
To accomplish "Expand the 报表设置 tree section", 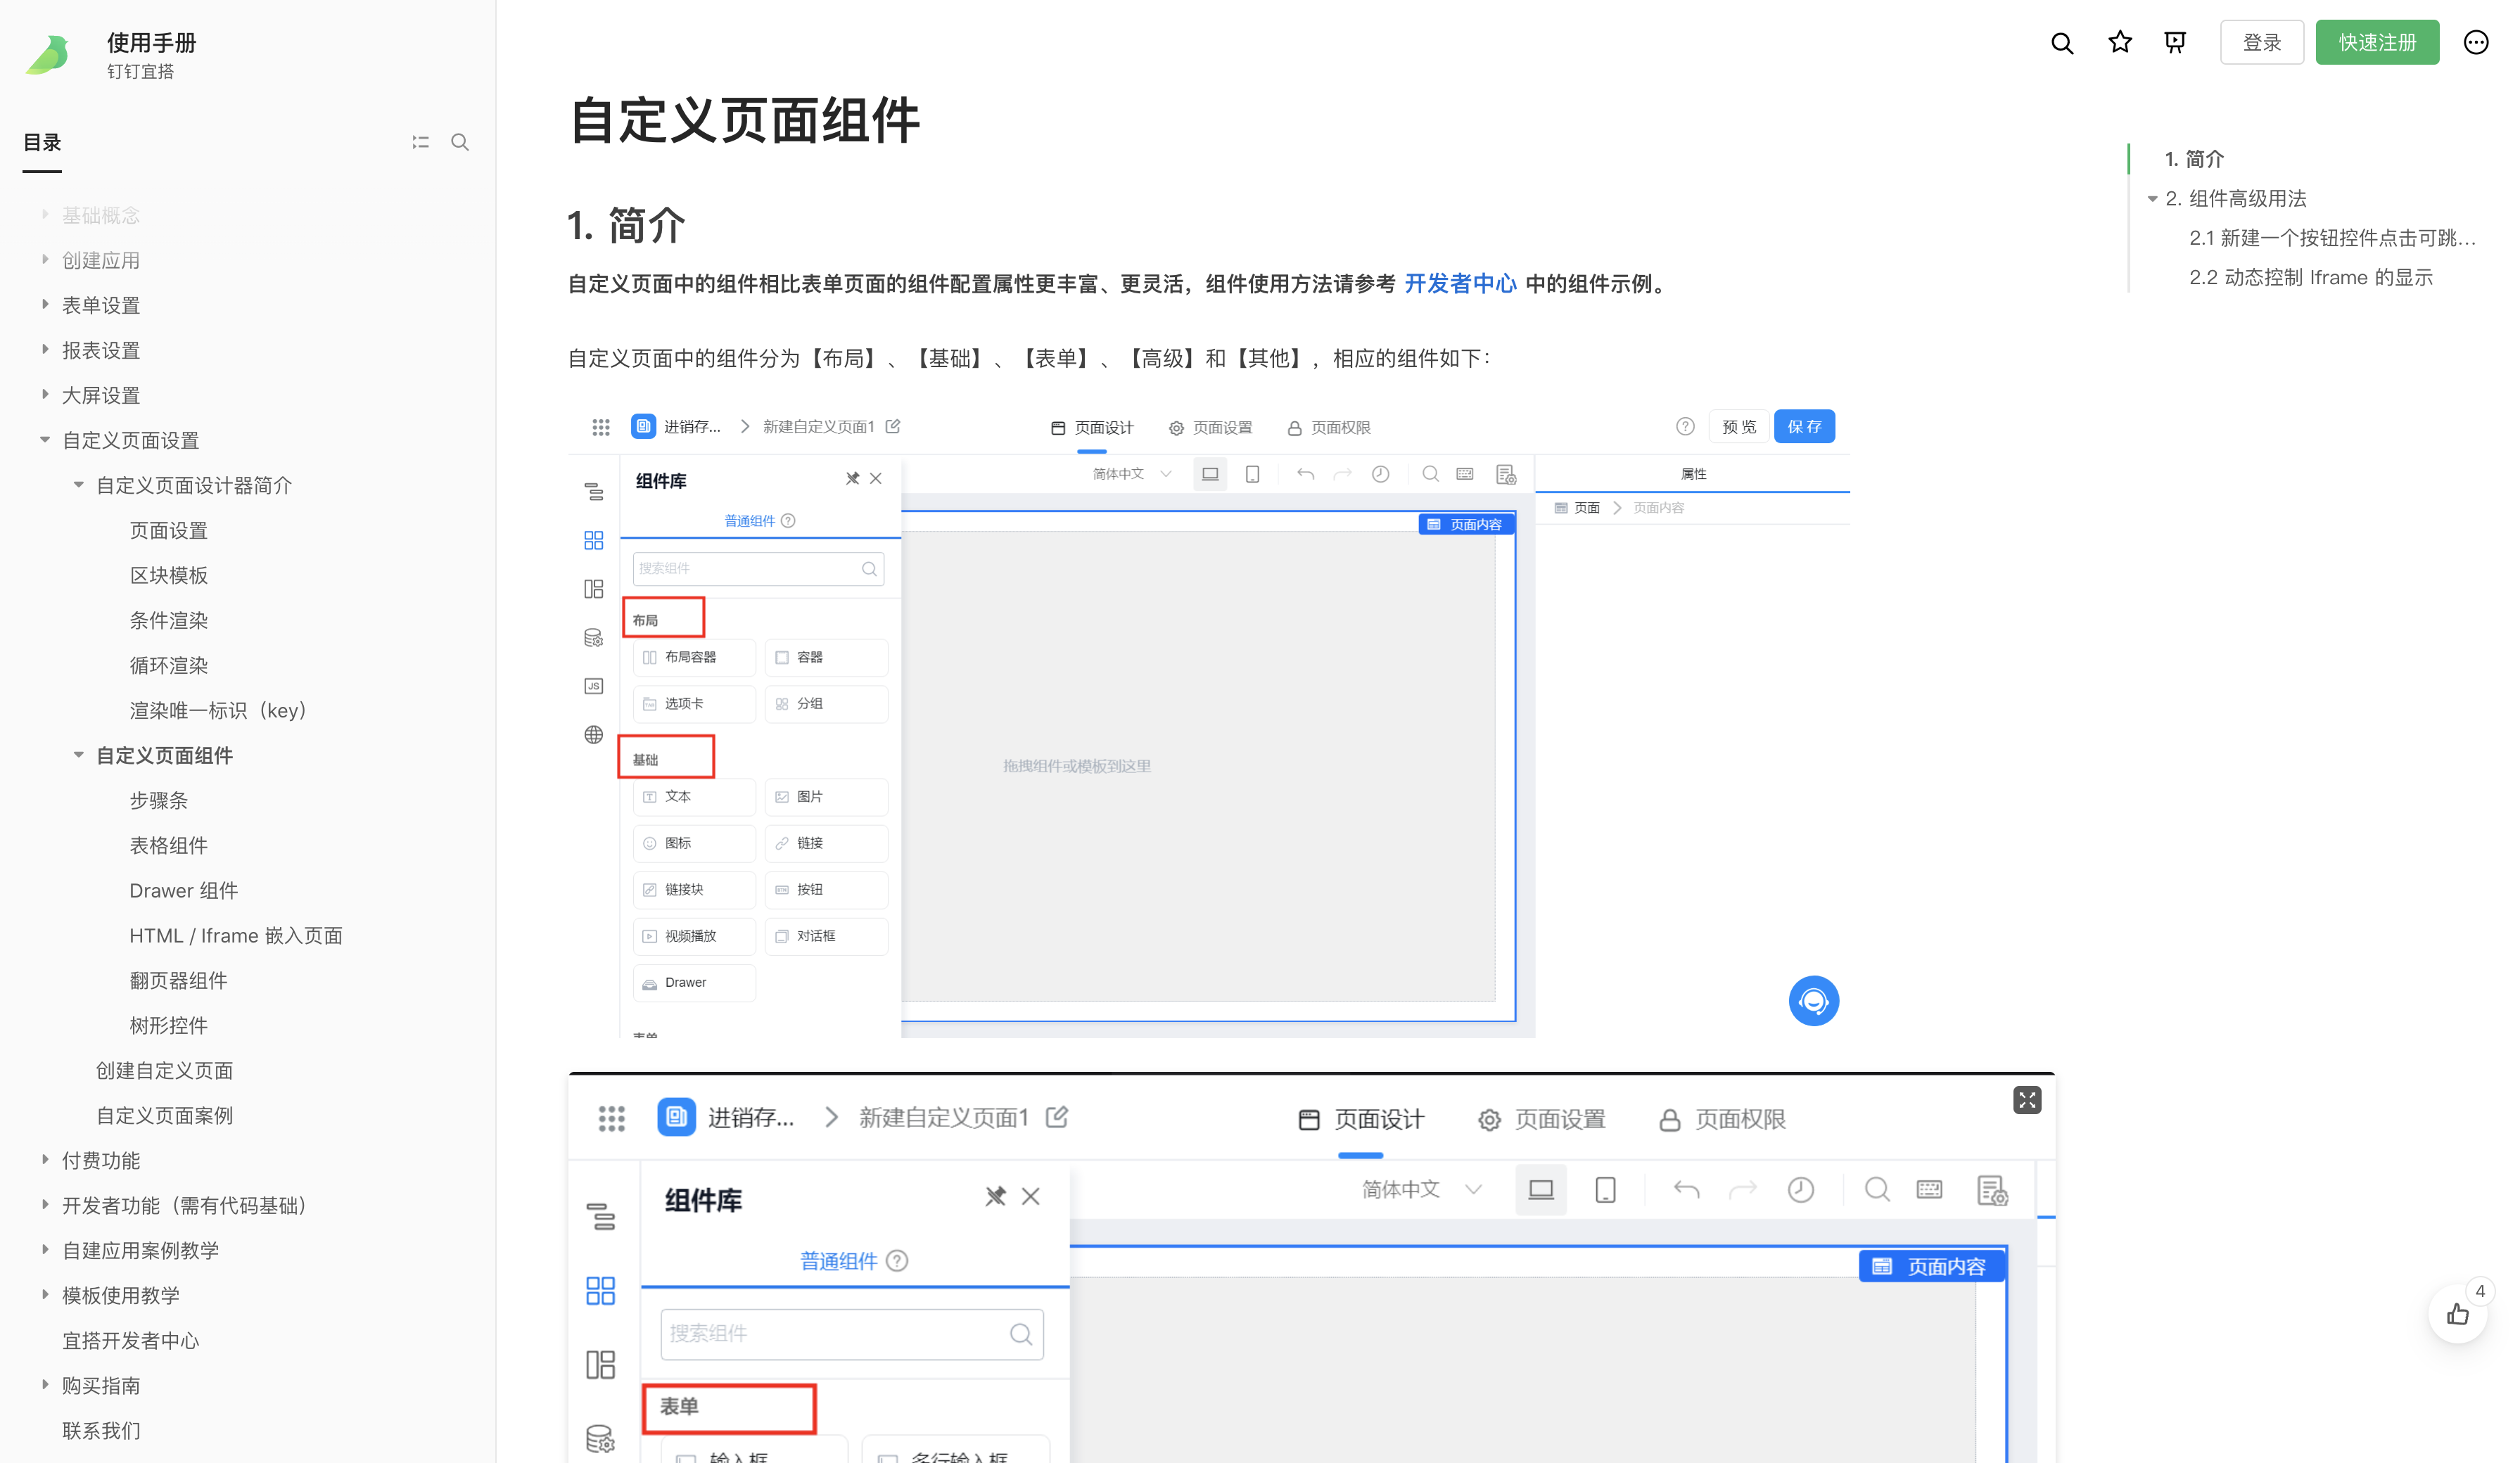I will (x=45, y=350).
